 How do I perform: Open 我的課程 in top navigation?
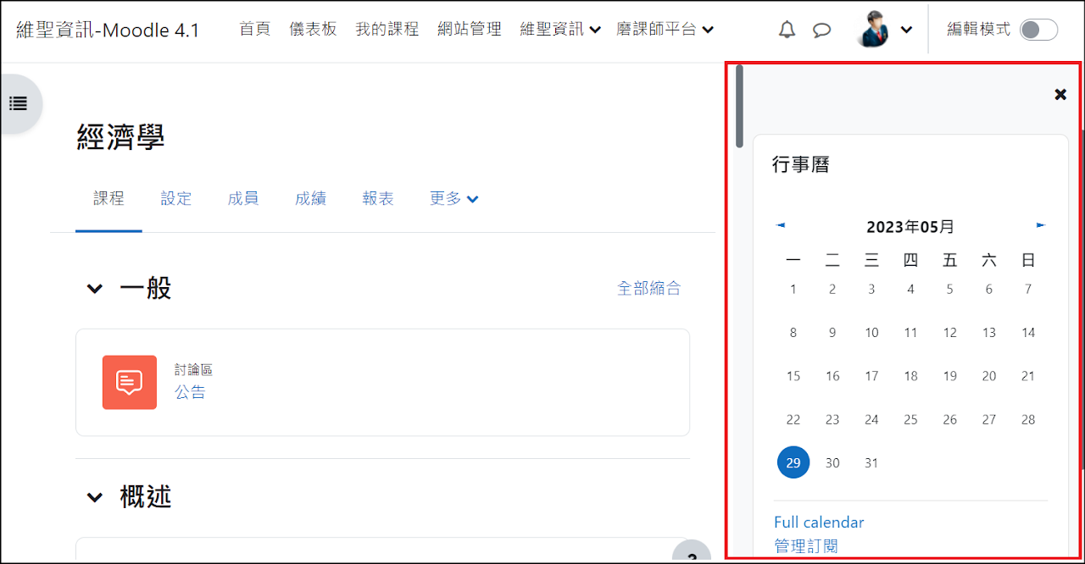pos(387,30)
